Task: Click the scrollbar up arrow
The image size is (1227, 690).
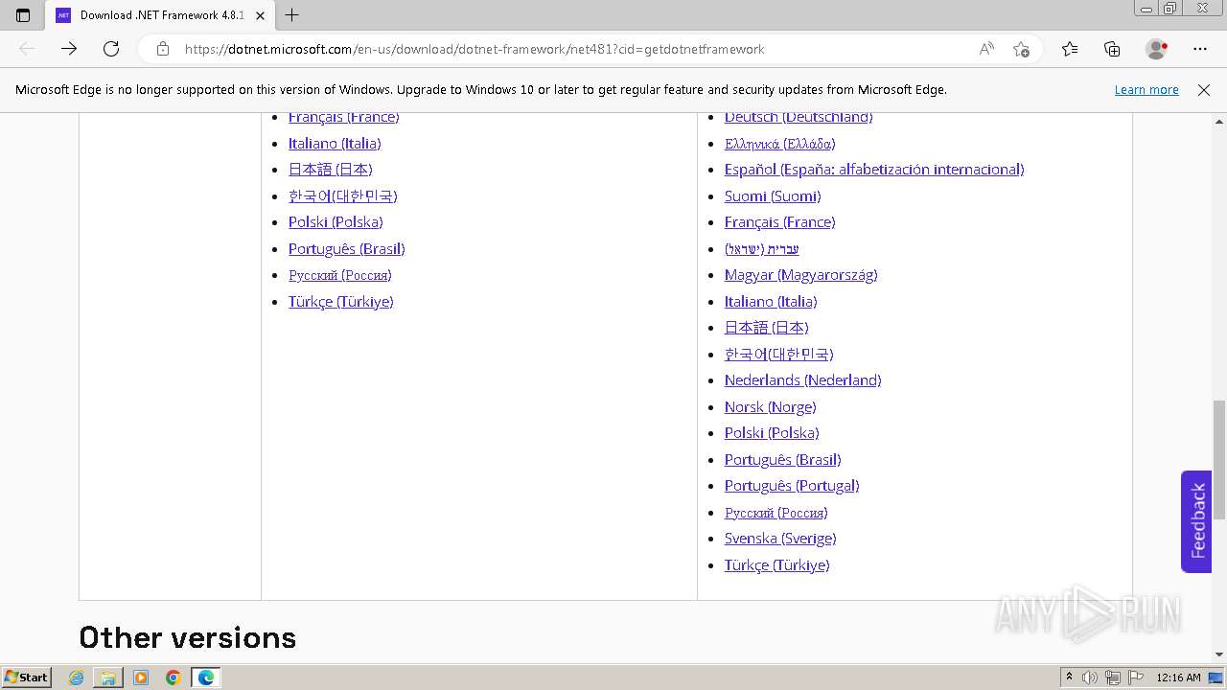Action: pos(1219,122)
